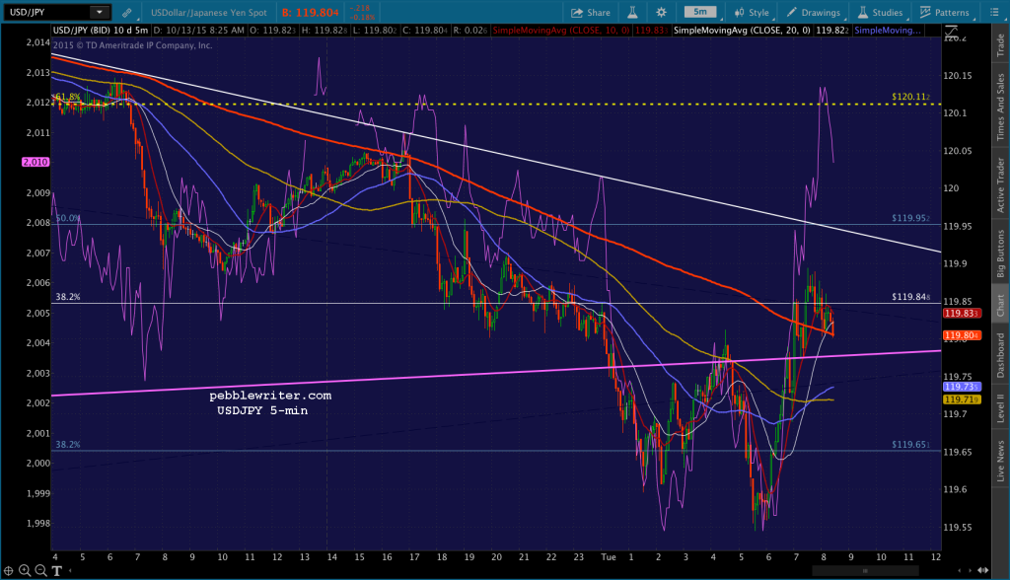Open the Studies menu
The image size is (1010, 580).
pyautogui.click(x=881, y=12)
